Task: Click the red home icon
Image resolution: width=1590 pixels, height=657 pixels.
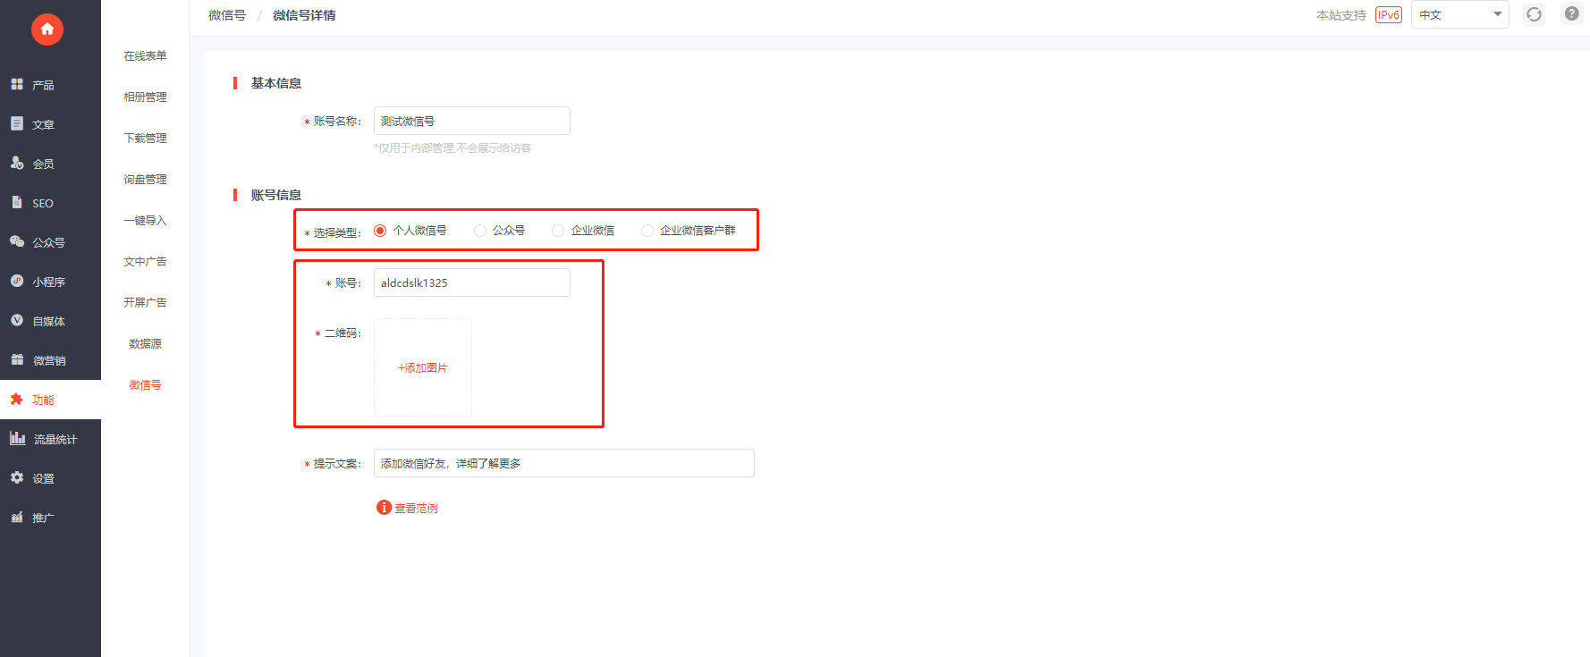Action: [47, 29]
